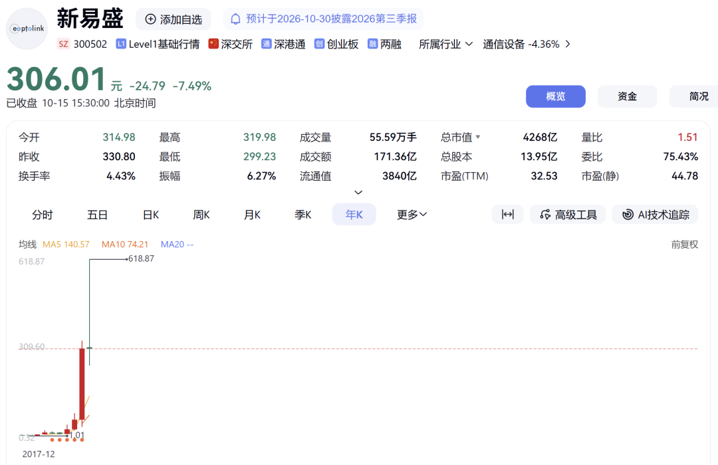
Task: Expand the 所属行业 dropdown
Action: pyautogui.click(x=445, y=44)
